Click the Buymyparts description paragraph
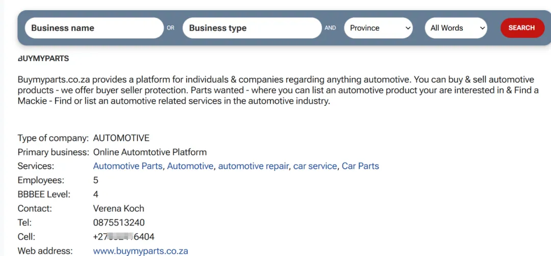This screenshot has height=256, width=551. click(x=275, y=90)
